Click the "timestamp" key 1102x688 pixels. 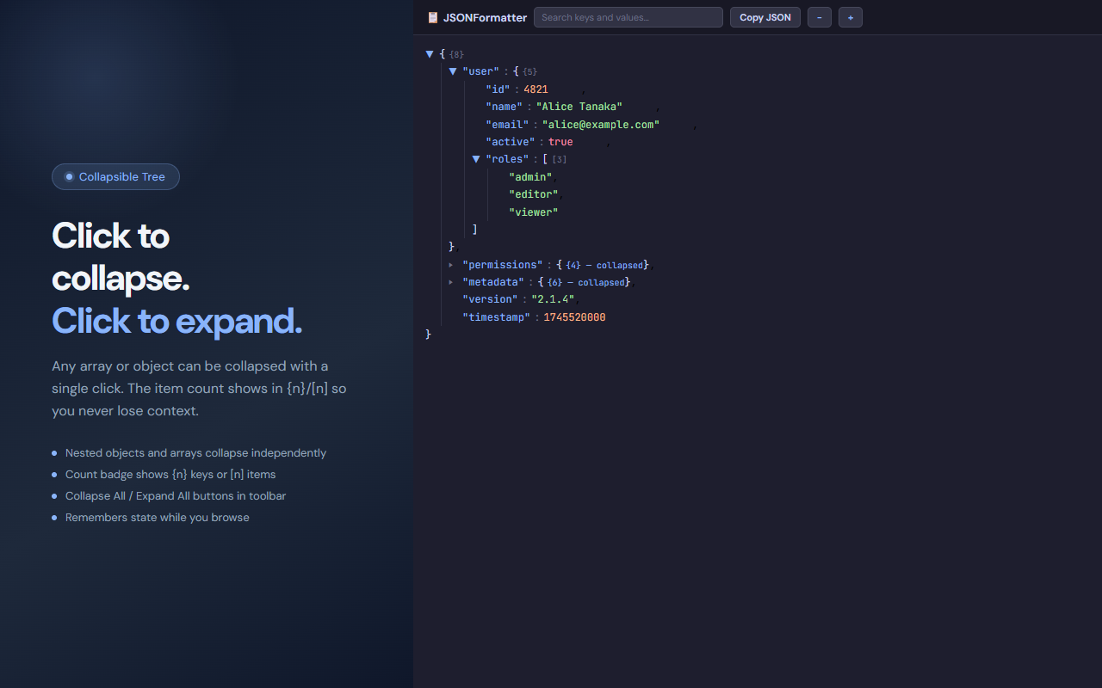click(496, 317)
